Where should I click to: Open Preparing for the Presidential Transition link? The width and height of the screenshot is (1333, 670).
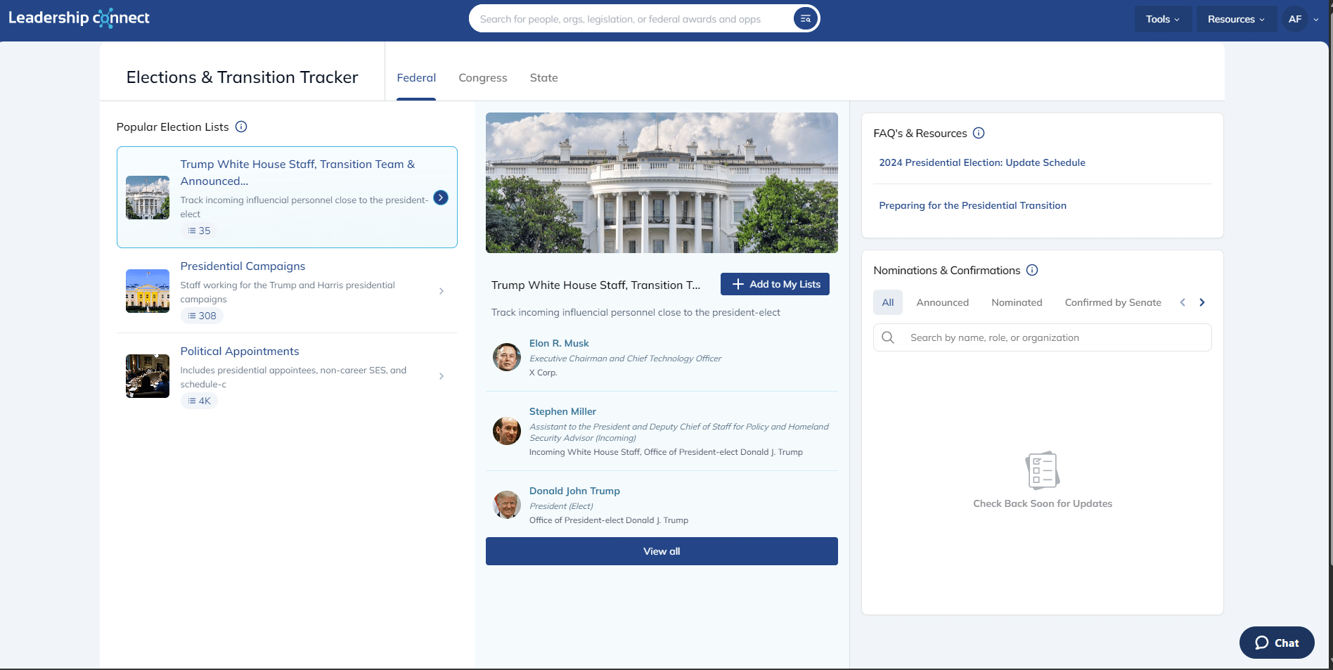coord(972,205)
